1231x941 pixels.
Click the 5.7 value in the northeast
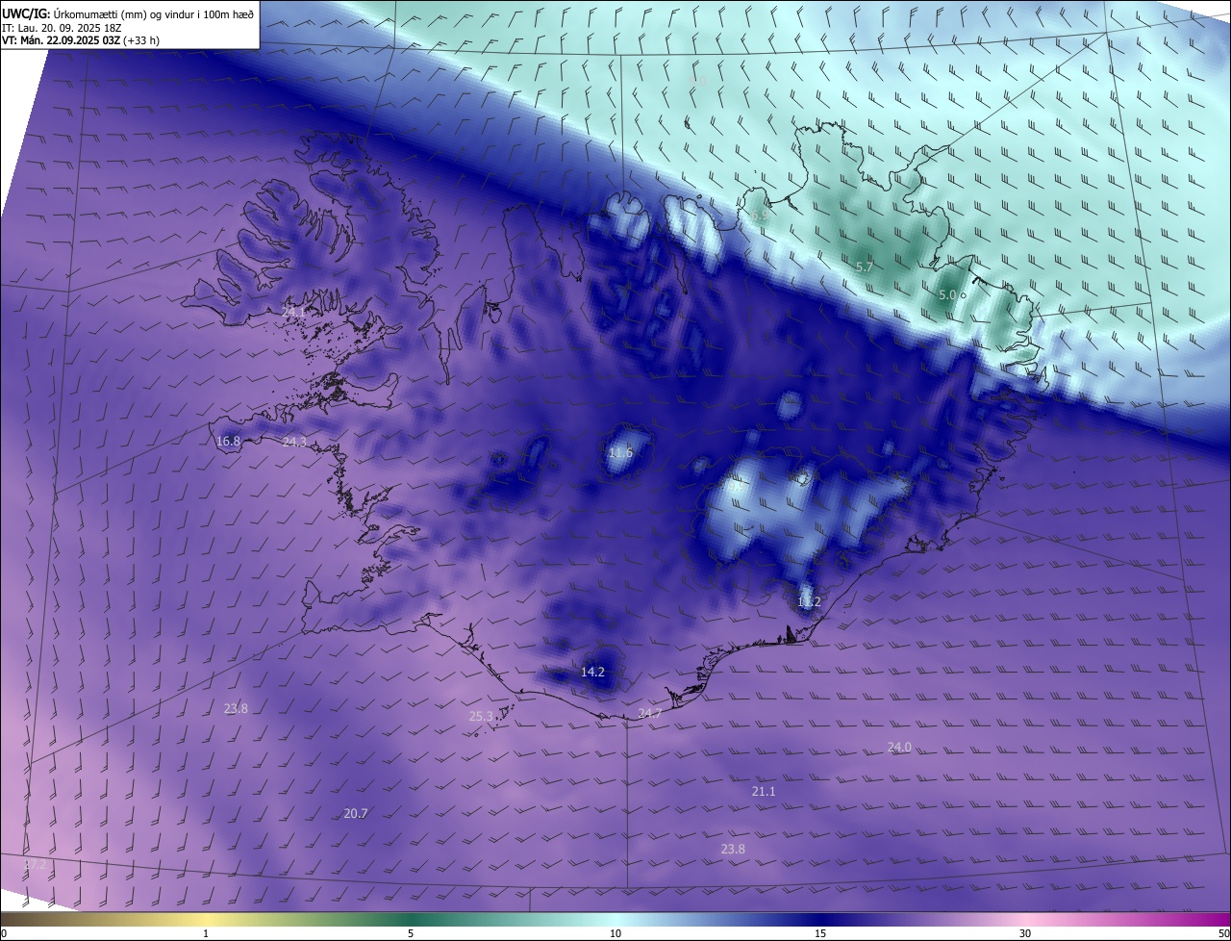(864, 267)
